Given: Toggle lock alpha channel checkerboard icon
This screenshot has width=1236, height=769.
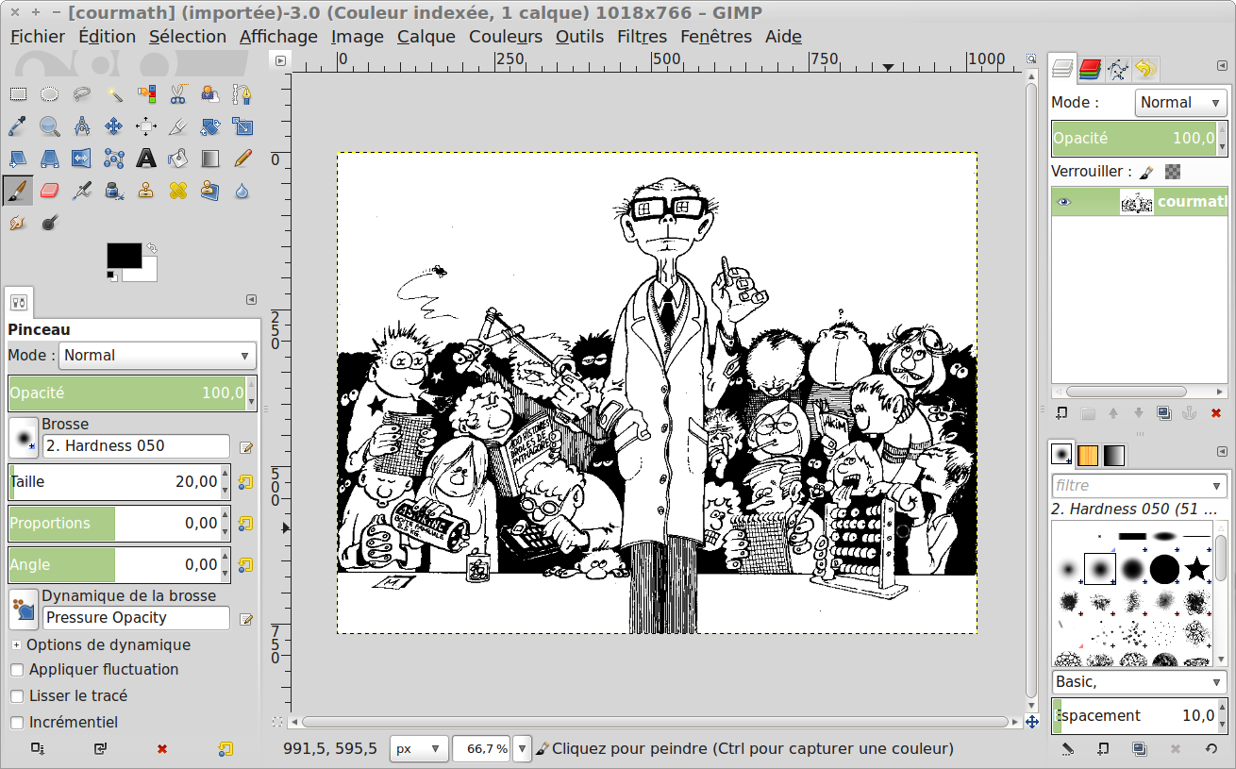Looking at the screenshot, I should point(1173,172).
